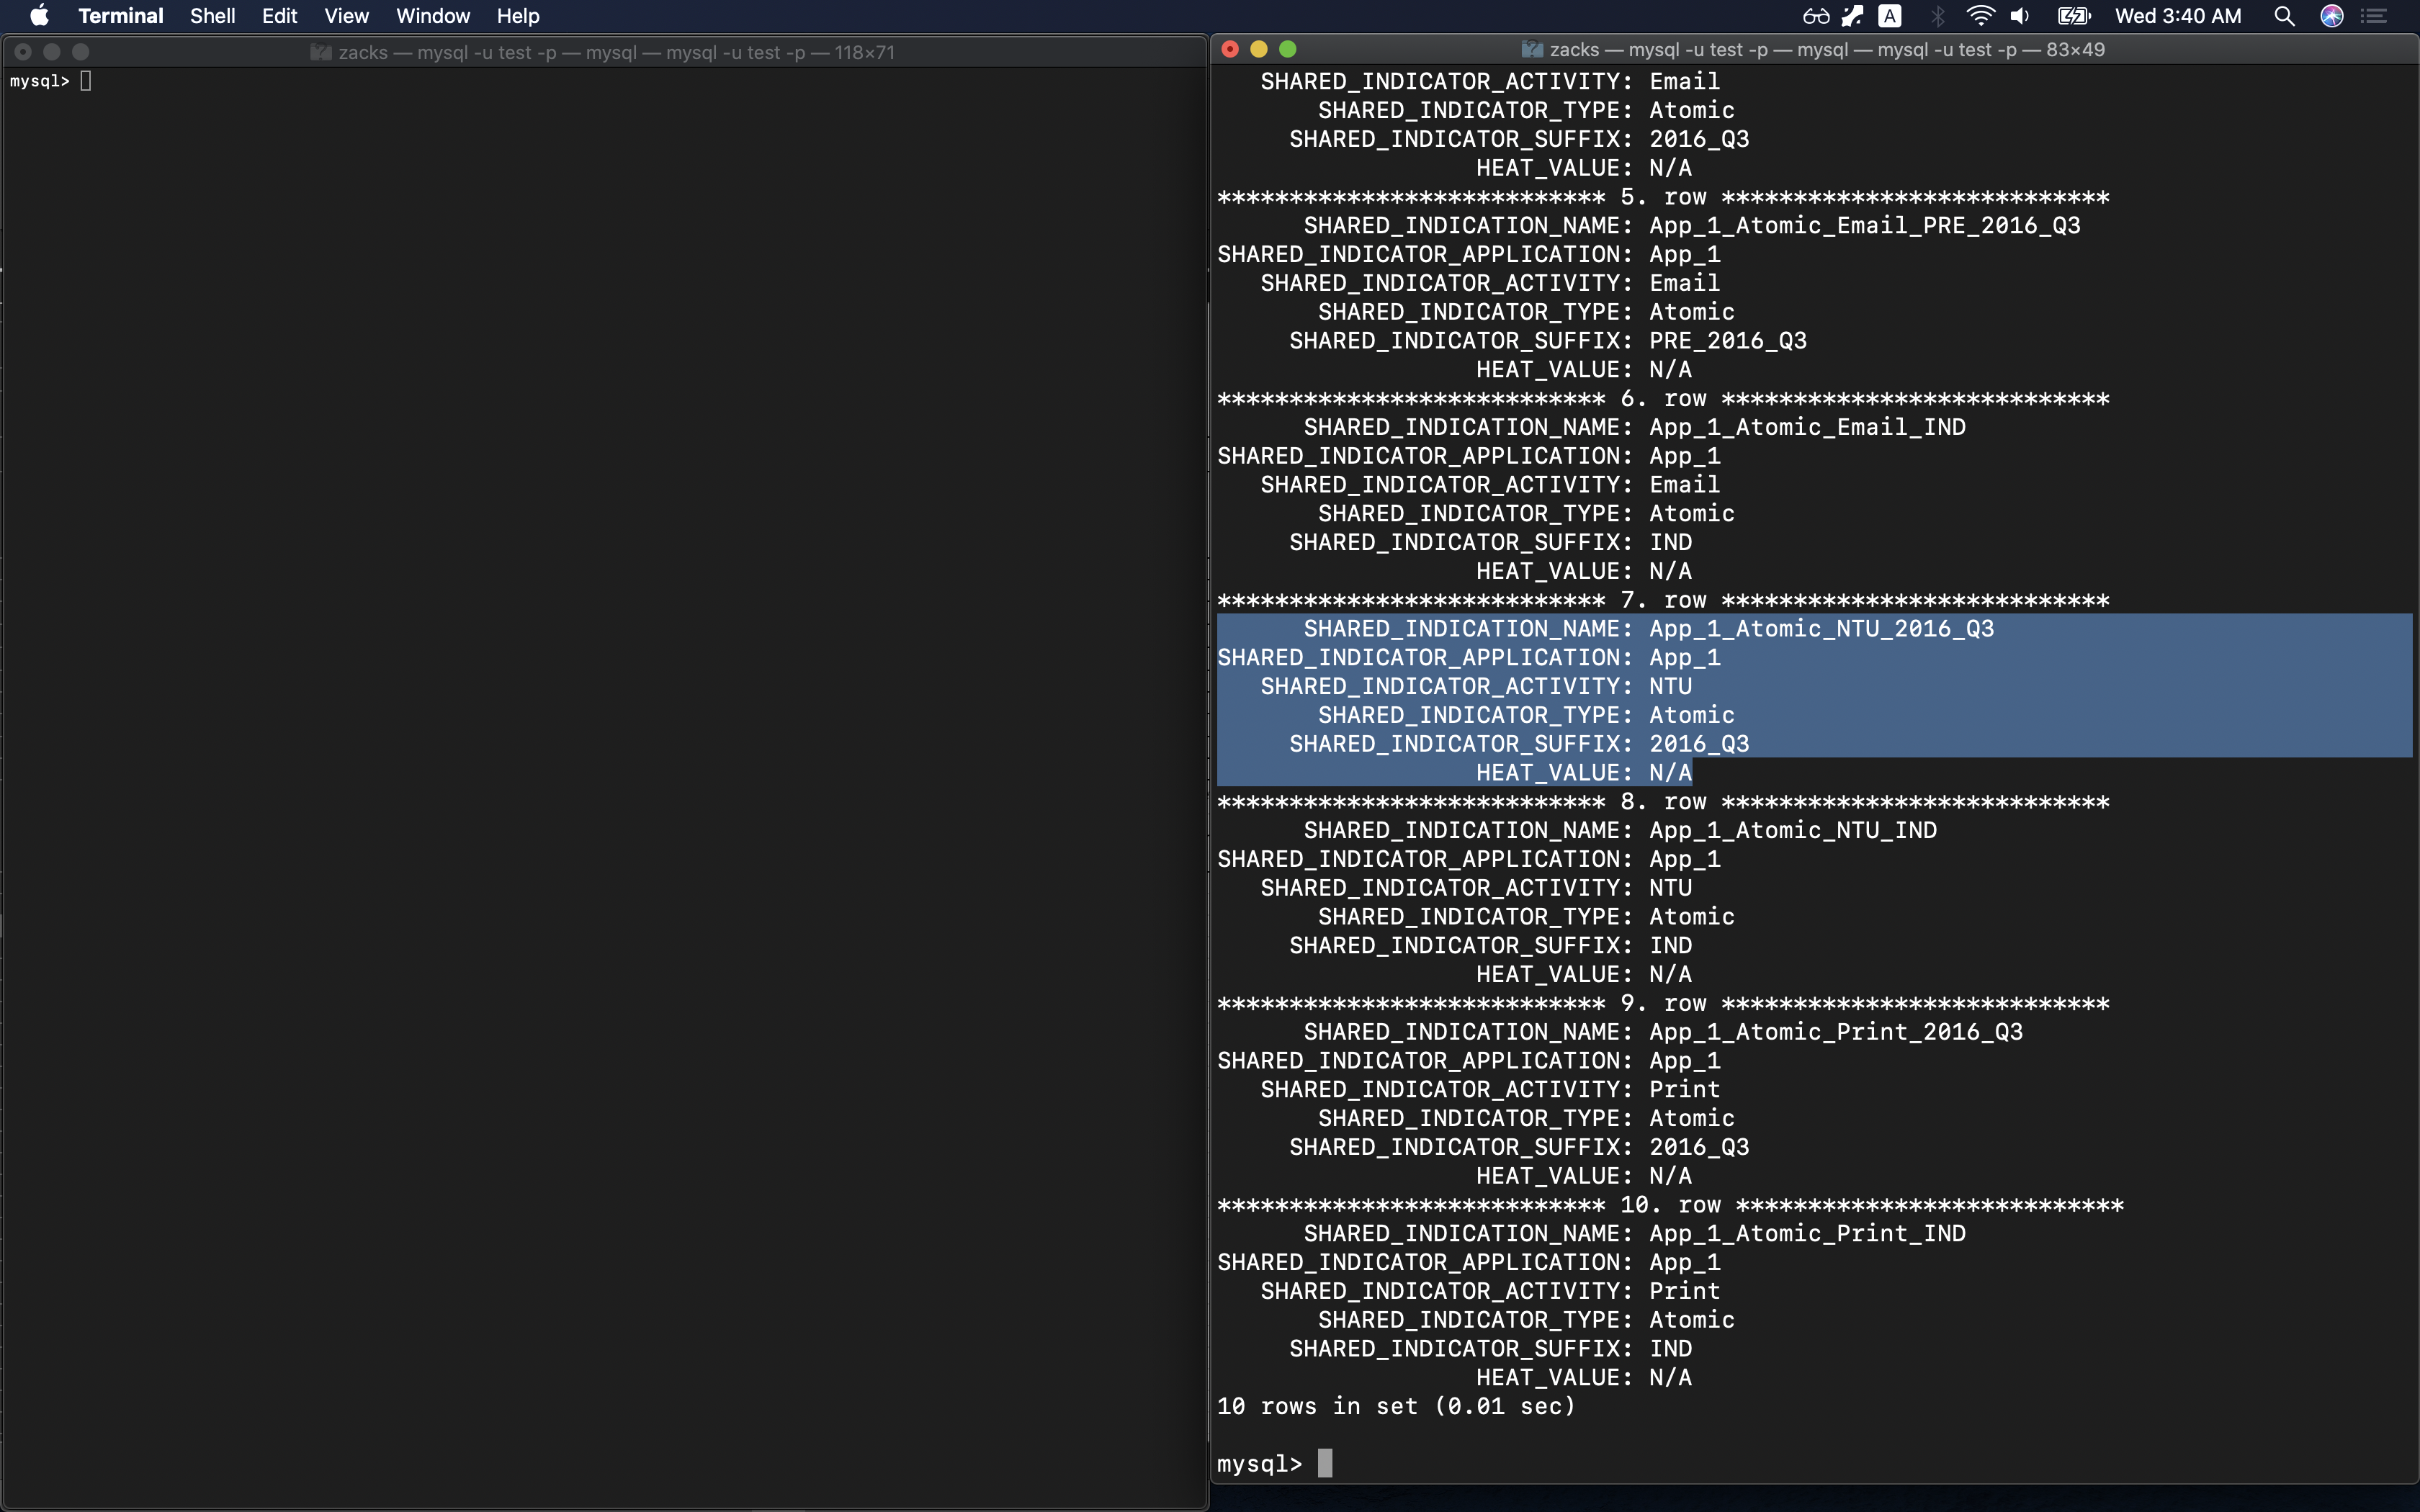This screenshot has height=1512, width=2420.
Task: Click the Terminal application menu
Action: pyautogui.click(x=120, y=16)
